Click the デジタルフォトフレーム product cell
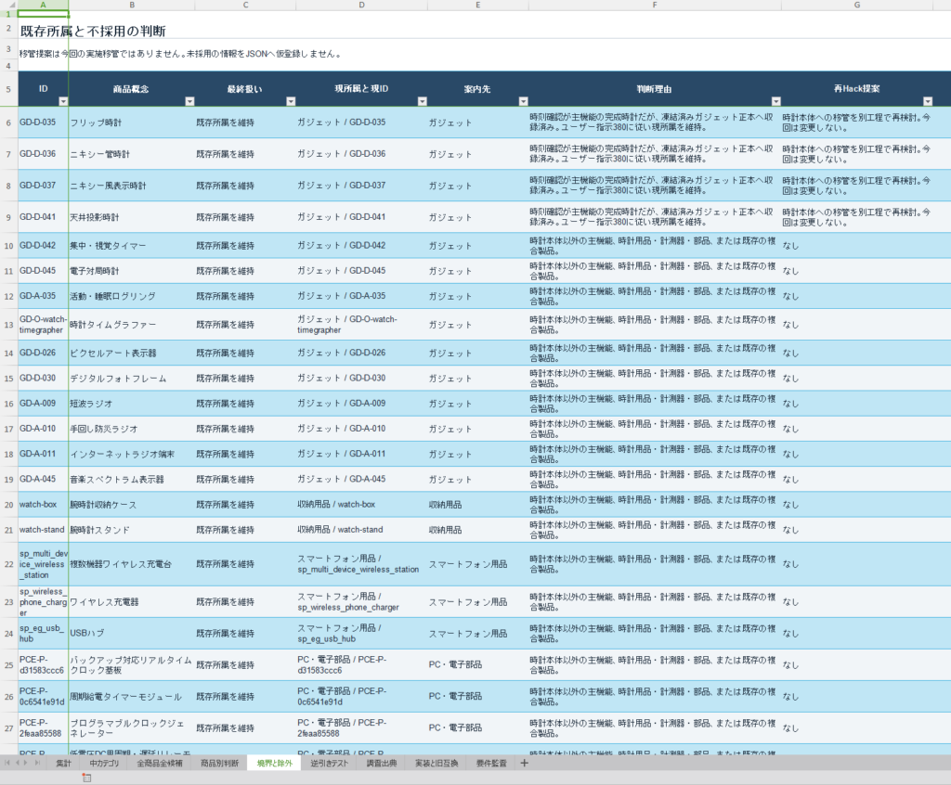Viewport: 951px width, 785px height. coord(132,379)
